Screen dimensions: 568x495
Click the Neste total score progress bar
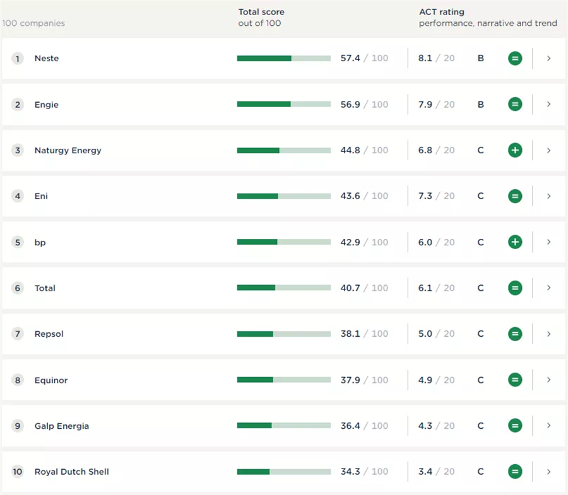click(283, 59)
